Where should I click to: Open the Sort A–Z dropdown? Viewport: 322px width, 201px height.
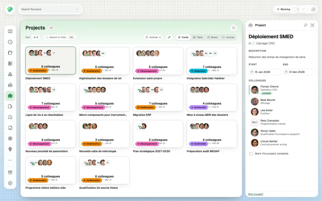(36, 37)
